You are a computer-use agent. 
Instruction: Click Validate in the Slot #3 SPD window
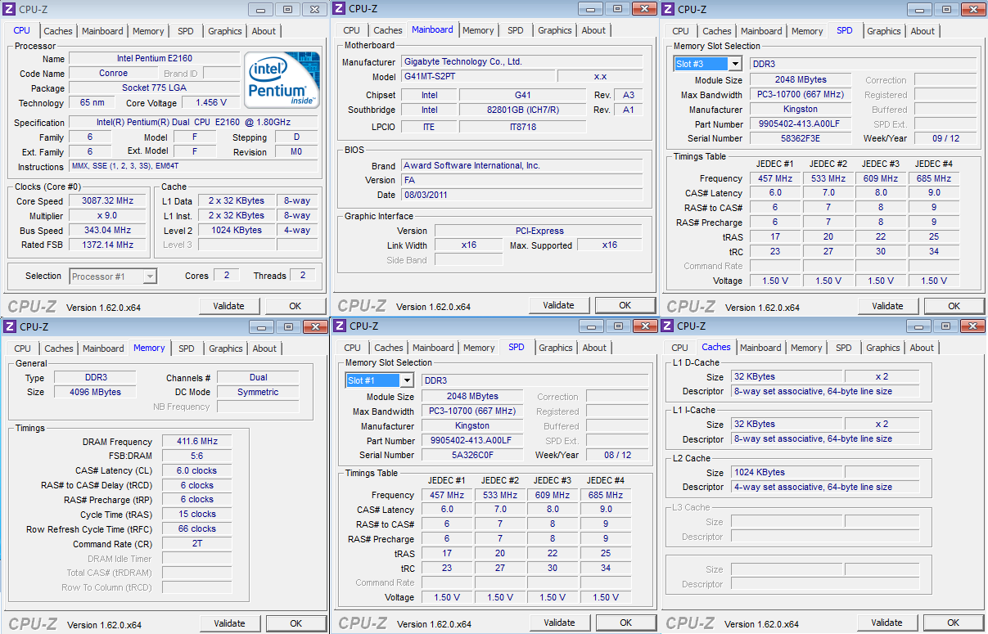pyautogui.click(x=888, y=306)
